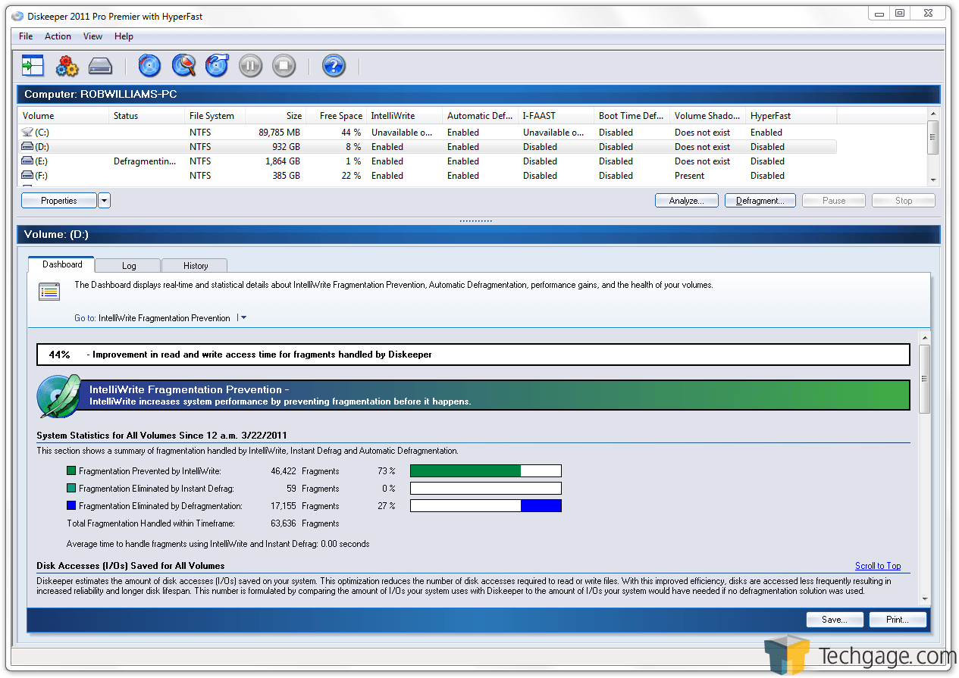The width and height of the screenshot is (959, 678).
Task: Click the manual defragment disc-with-hand icon
Action: coord(217,66)
